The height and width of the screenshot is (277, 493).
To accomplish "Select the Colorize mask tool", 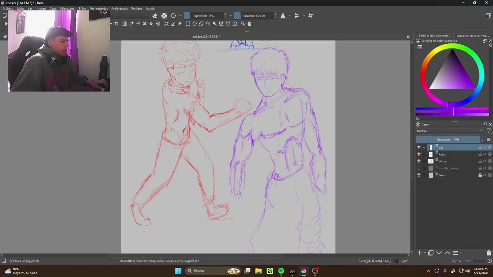I will tap(138, 24).
